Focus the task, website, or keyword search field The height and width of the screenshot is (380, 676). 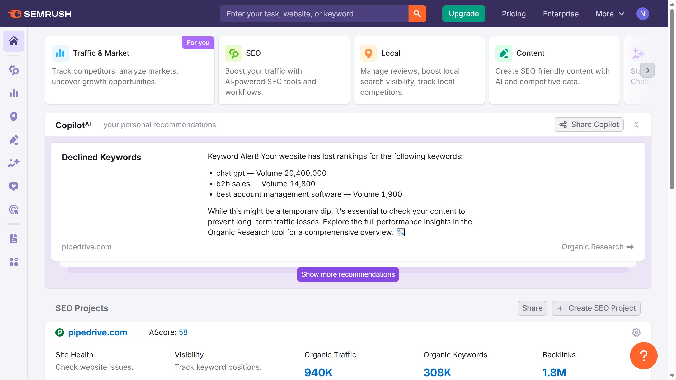pos(314,14)
